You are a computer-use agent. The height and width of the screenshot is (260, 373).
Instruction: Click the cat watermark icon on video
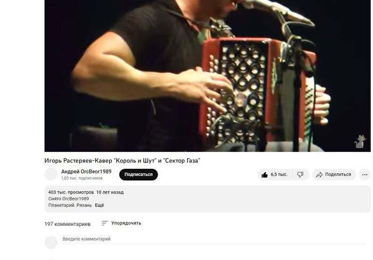[360, 141]
